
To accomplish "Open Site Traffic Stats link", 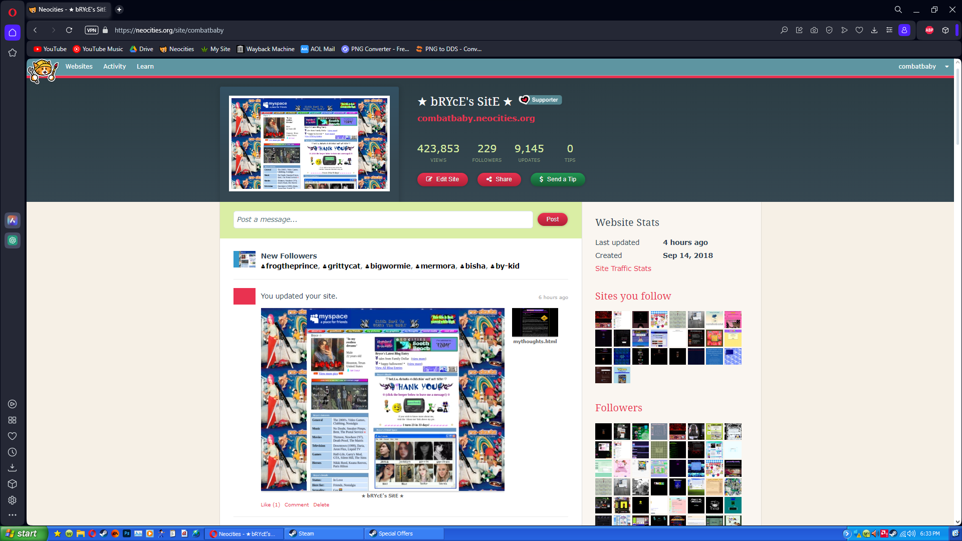I will tap(623, 268).
